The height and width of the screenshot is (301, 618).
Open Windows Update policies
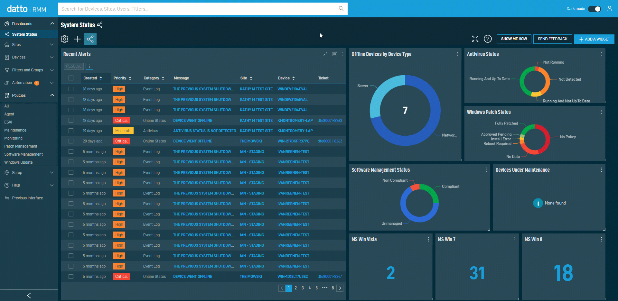(x=18, y=162)
